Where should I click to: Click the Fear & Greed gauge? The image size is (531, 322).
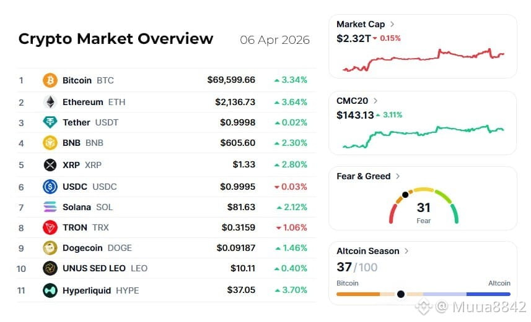click(423, 206)
